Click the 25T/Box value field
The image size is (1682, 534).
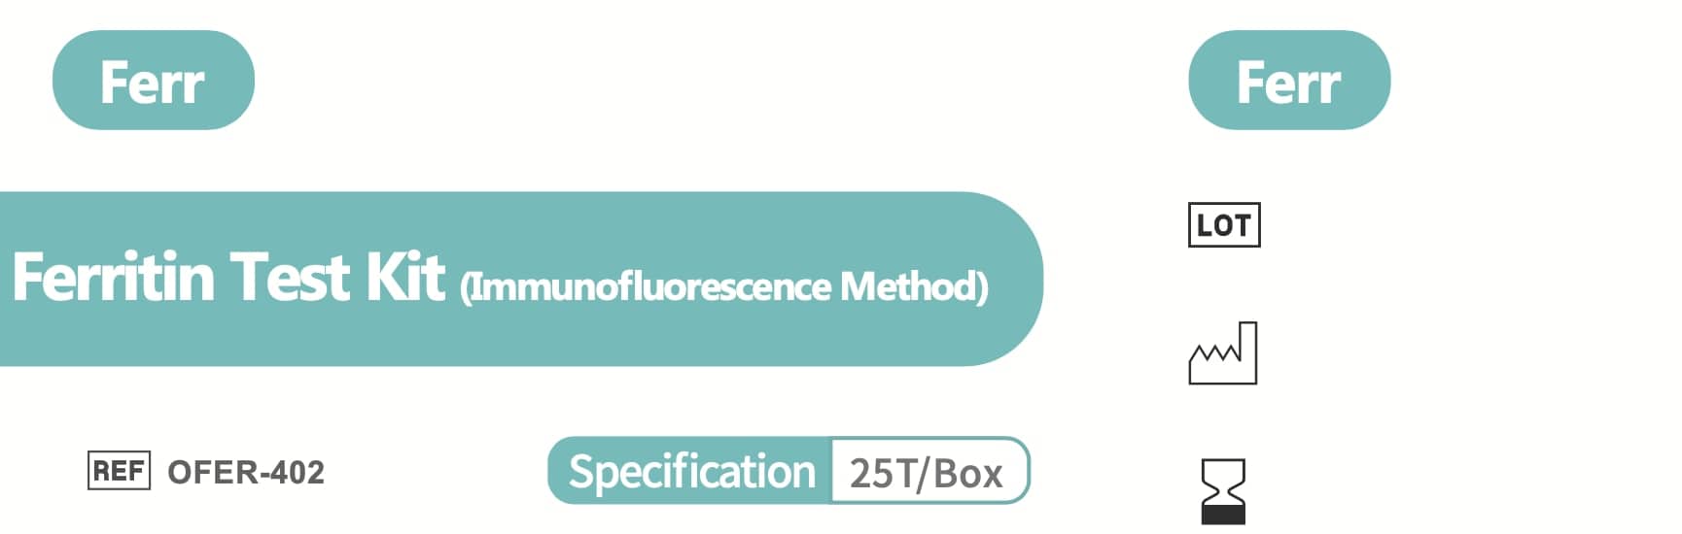(927, 473)
